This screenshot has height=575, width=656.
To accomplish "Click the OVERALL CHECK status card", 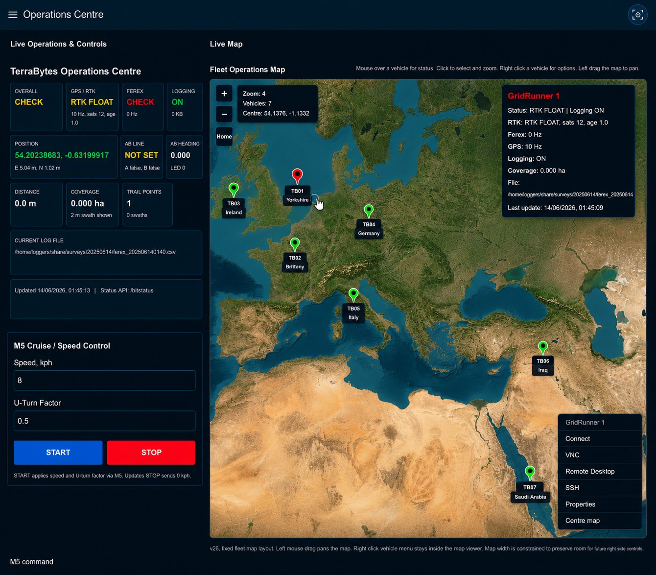I will coord(37,107).
